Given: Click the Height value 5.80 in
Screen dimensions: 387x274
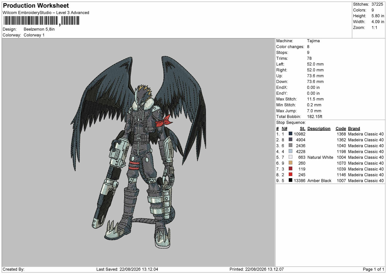Looking at the screenshot, I should click(378, 16).
